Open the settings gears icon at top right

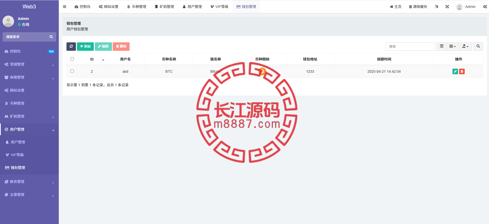pos(485,7)
